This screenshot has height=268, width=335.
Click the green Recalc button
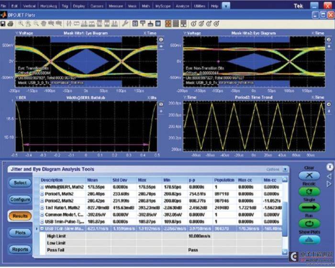(x=309, y=192)
